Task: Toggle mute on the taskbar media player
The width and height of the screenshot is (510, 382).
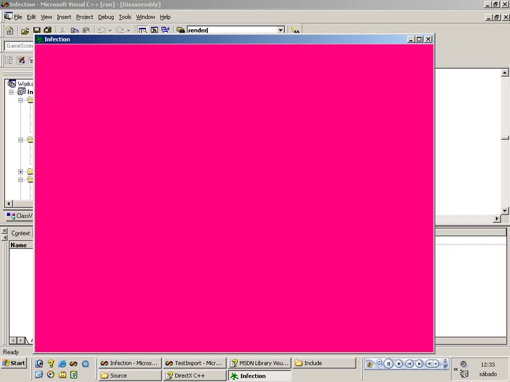Action: (x=430, y=364)
